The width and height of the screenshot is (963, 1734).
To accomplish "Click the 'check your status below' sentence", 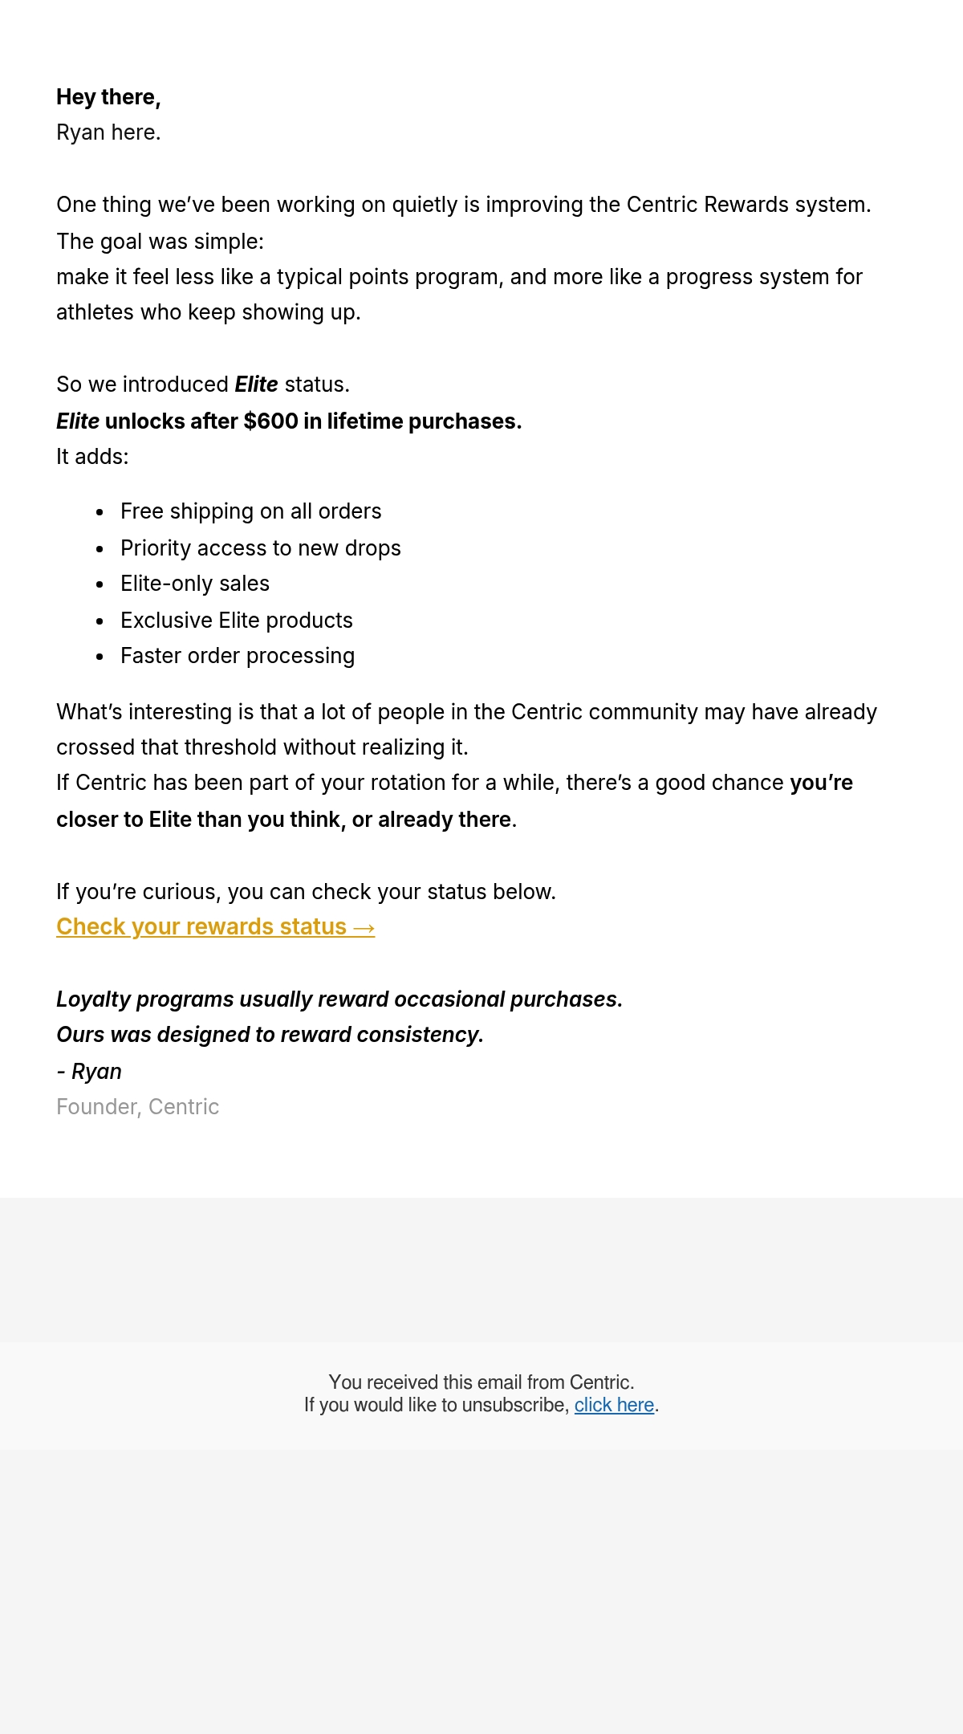I will click(306, 892).
